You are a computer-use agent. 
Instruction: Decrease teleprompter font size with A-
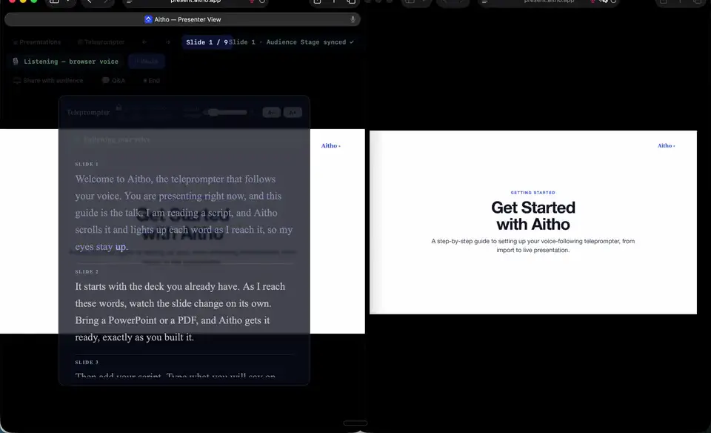pos(271,112)
